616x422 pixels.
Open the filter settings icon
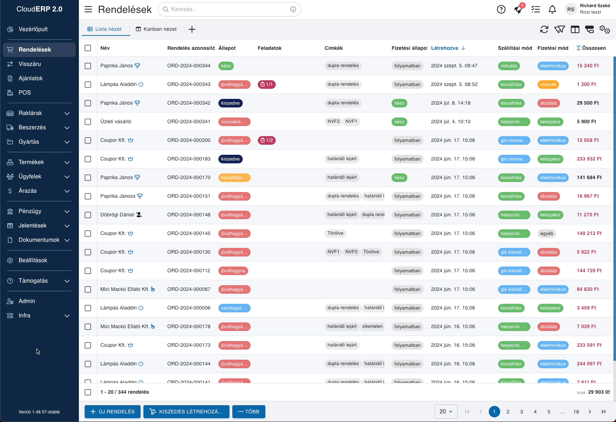point(559,29)
